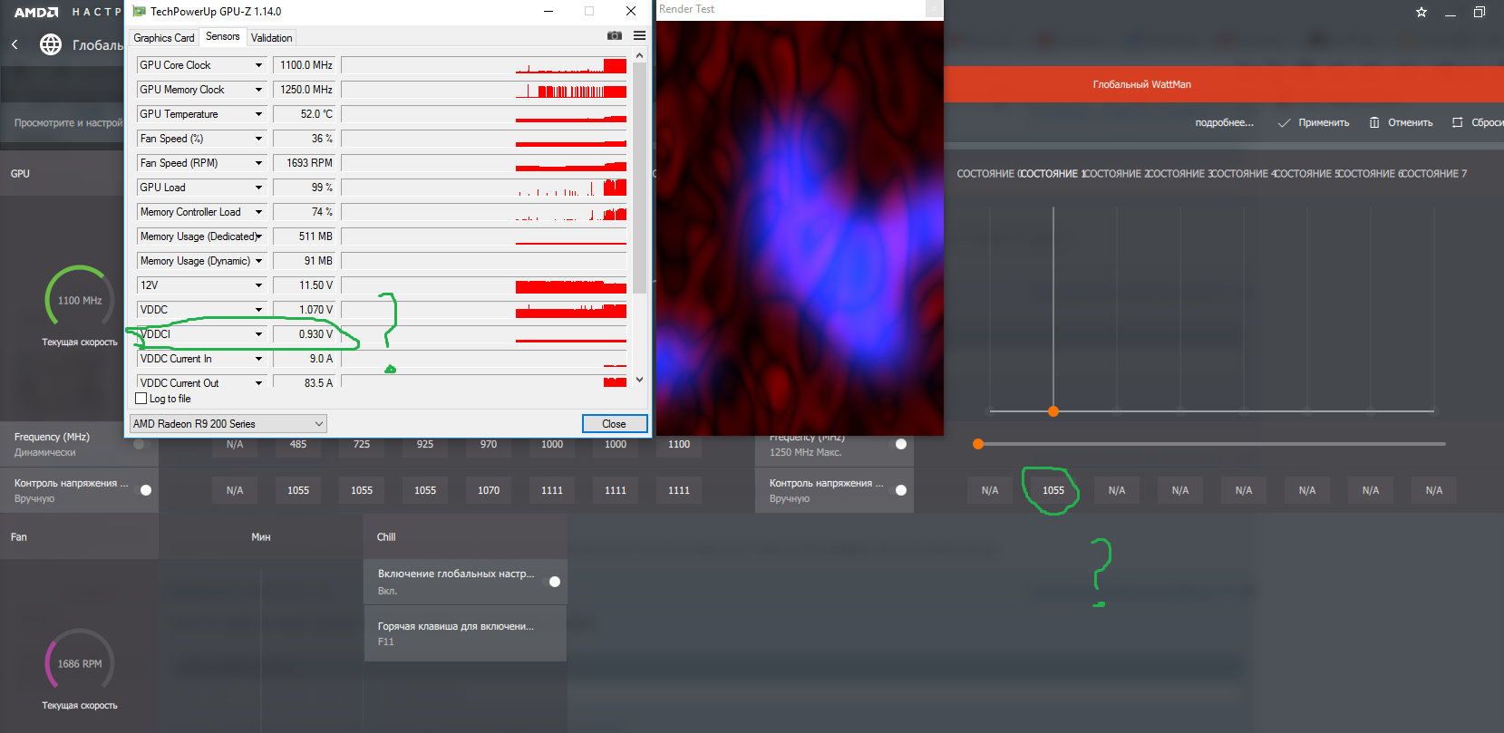Click the 1686 RPM fan speed gauge
The image size is (1504, 733).
(x=80, y=663)
